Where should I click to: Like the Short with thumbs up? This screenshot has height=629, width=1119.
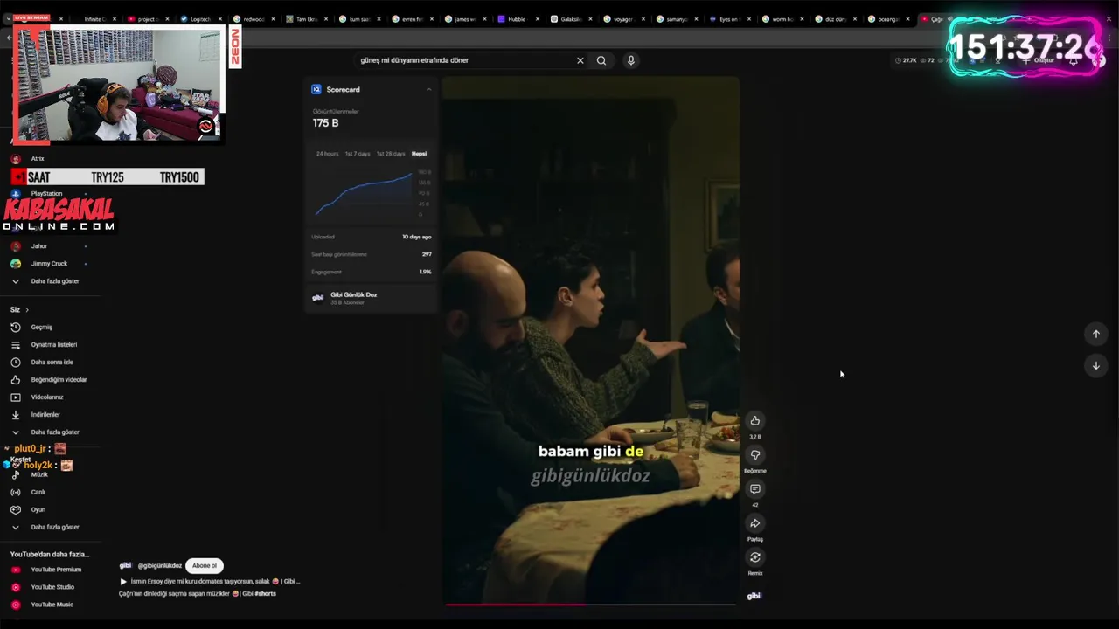(x=755, y=420)
